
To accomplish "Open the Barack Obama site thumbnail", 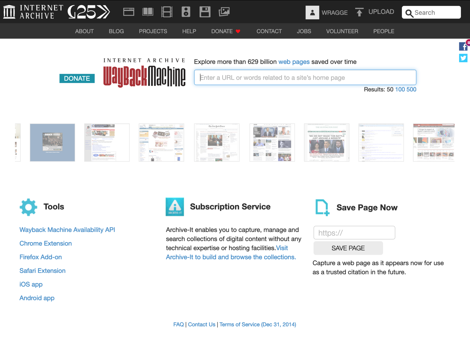I will (x=52, y=143).
